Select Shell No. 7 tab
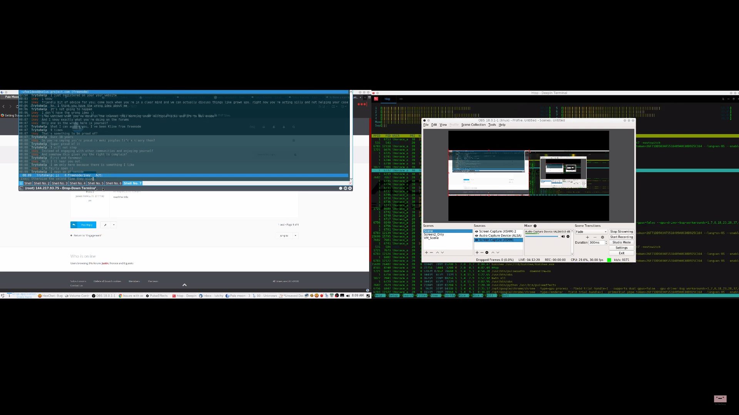This screenshot has height=415, width=739. [x=132, y=183]
